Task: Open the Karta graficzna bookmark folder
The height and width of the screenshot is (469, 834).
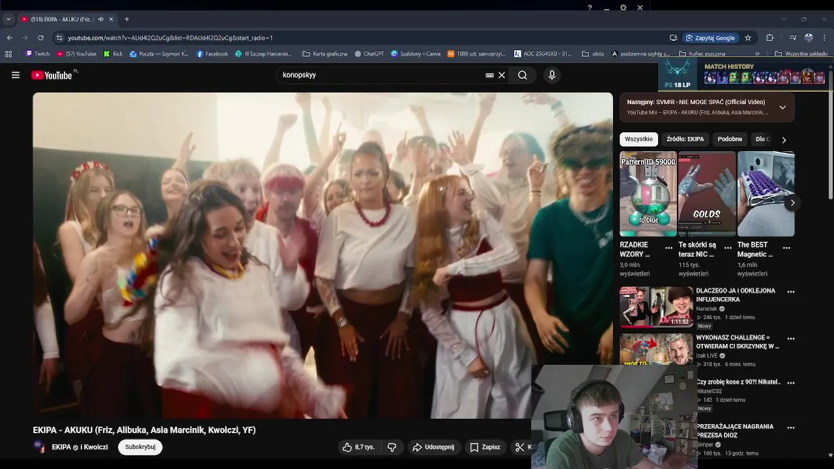Action: tap(325, 54)
